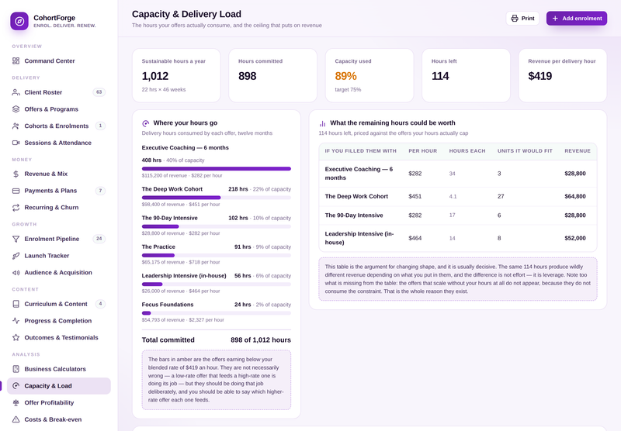Image resolution: width=621 pixels, height=431 pixels.
Task: Open Business Calculators
Action: [59, 369]
